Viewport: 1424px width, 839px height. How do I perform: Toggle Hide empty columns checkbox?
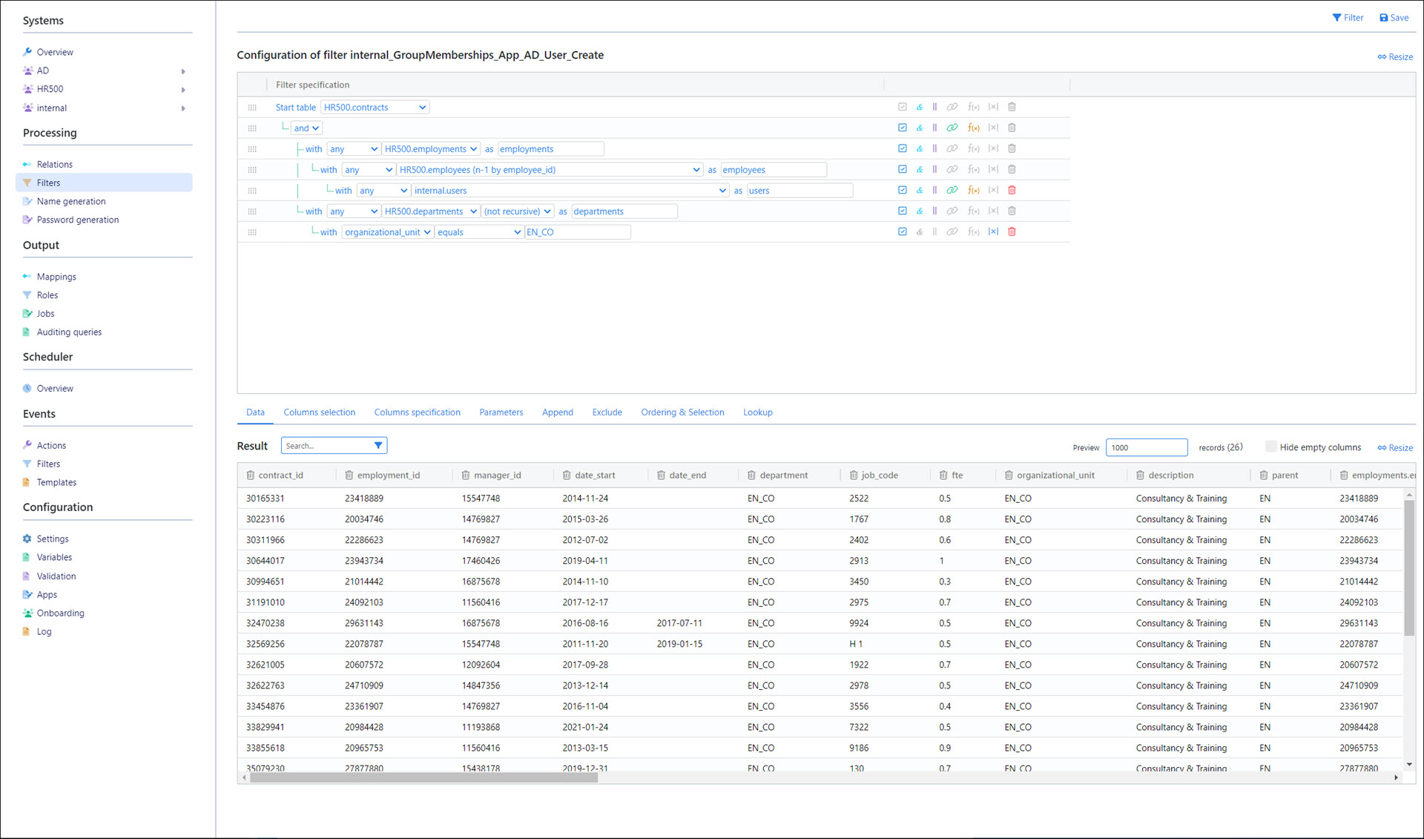[1271, 447]
